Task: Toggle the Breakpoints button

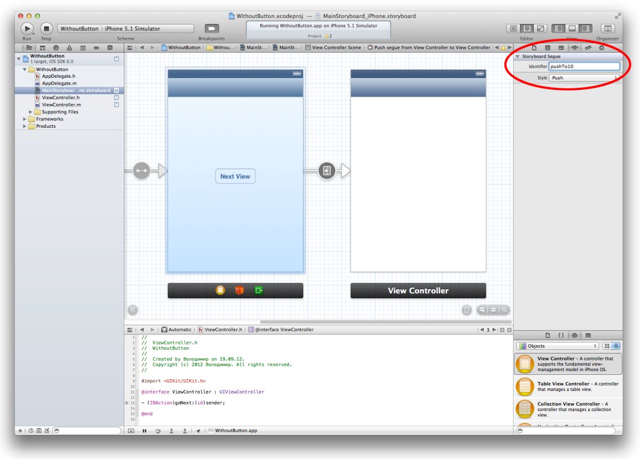Action: pyautogui.click(x=212, y=29)
